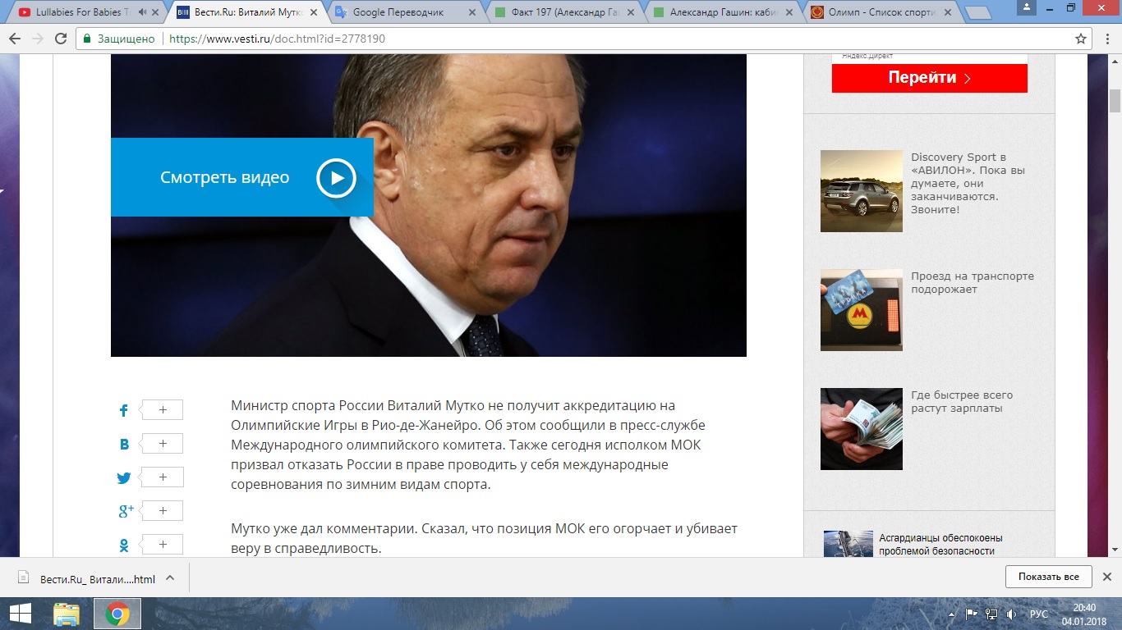Switch to Олимп - Список спорта tab
Screen dimensions: 1122x630
(x=883, y=12)
